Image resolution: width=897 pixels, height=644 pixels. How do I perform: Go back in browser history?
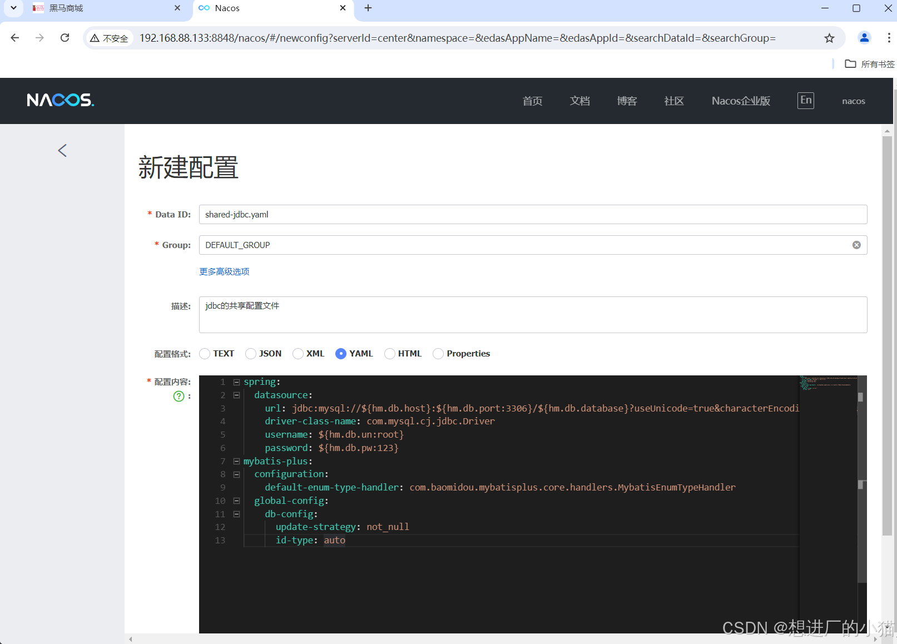point(15,38)
